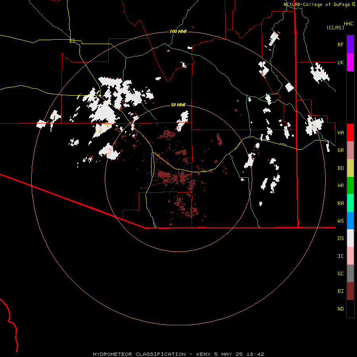
Task: Click the NEXLAB-College of DuPage credit
Action: point(319,4)
